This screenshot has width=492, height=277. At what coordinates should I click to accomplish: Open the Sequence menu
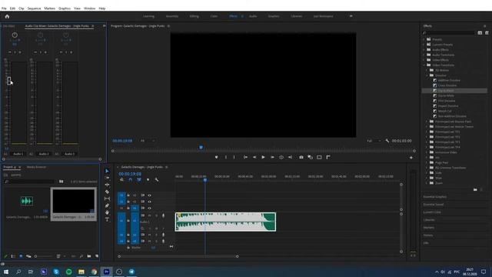34,8
